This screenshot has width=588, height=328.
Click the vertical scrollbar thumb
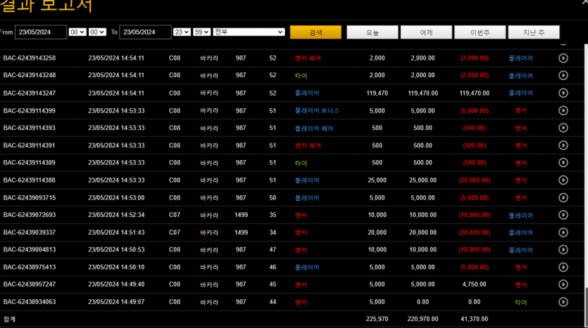pyautogui.click(x=586, y=307)
